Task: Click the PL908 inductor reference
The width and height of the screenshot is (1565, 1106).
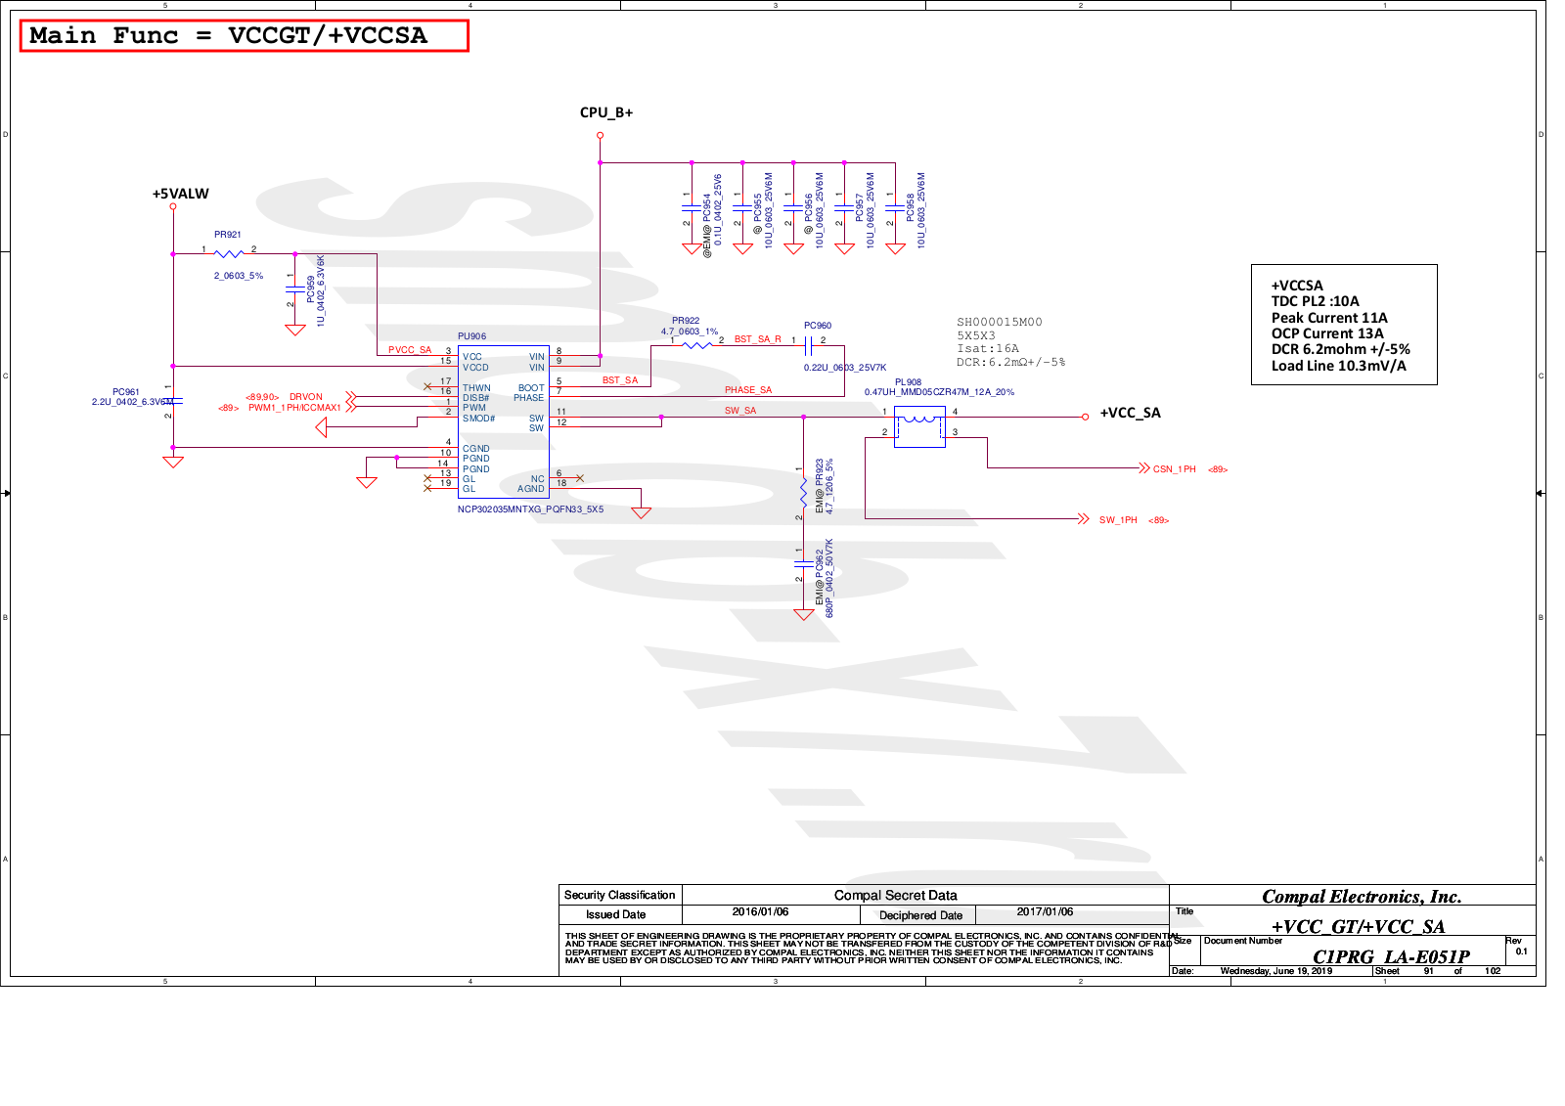Action: click(x=908, y=382)
